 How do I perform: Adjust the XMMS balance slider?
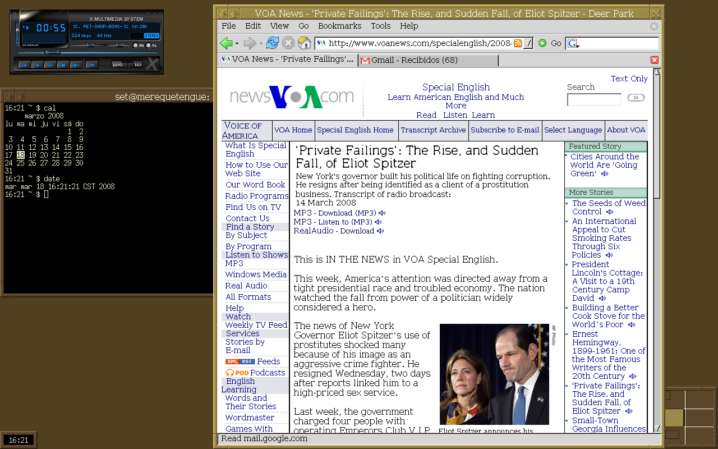point(119,45)
